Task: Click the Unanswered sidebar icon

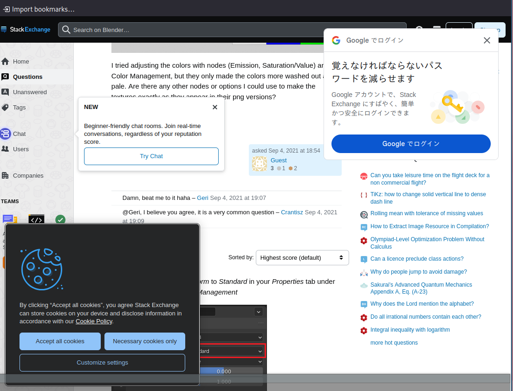Action: pyautogui.click(x=5, y=92)
